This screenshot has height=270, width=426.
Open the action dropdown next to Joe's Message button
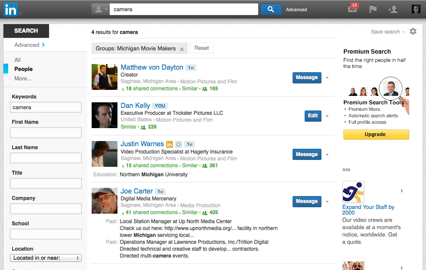[327, 202]
